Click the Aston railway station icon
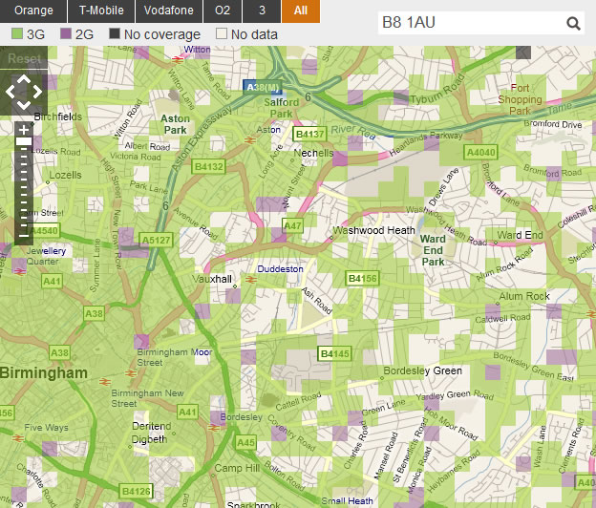Viewport: 596px width, 508px height. pyautogui.click(x=250, y=140)
